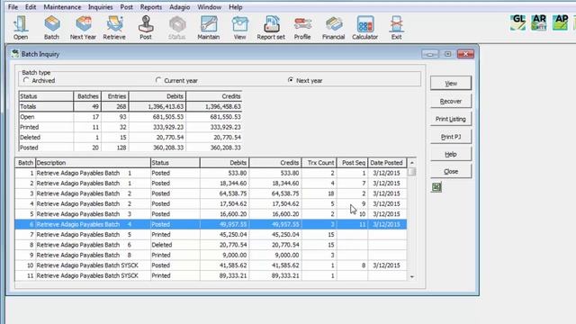Click the Open row in status summary
This screenshot has height=324, width=576.
pos(130,117)
